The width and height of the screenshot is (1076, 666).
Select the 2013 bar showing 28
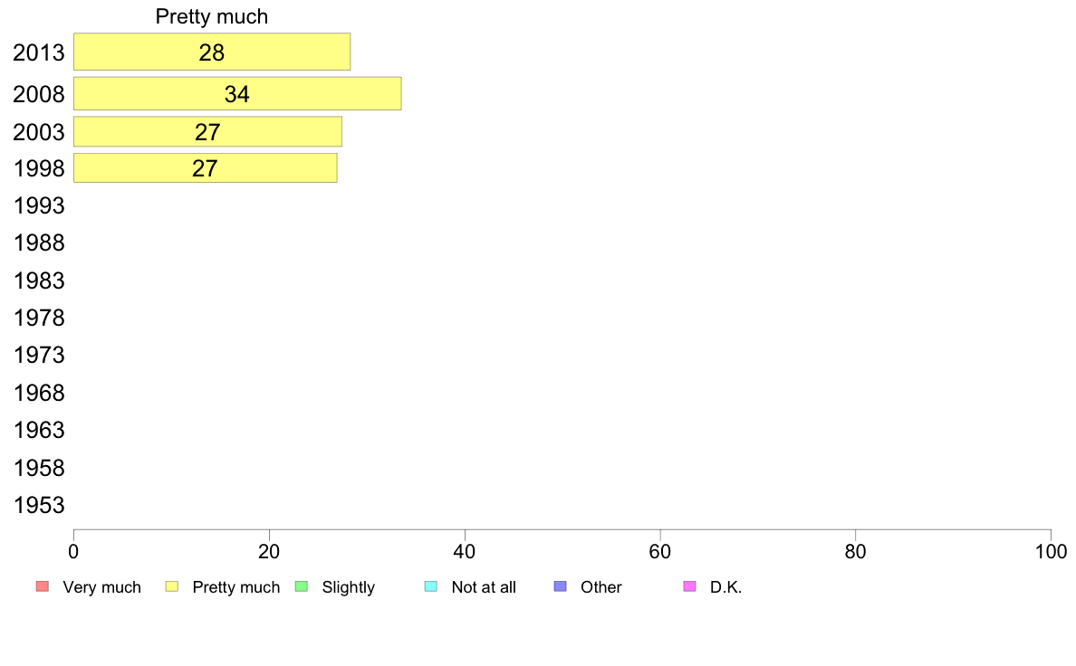[x=212, y=52]
